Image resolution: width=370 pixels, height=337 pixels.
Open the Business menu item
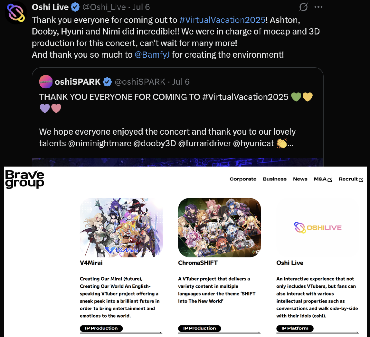tap(275, 179)
